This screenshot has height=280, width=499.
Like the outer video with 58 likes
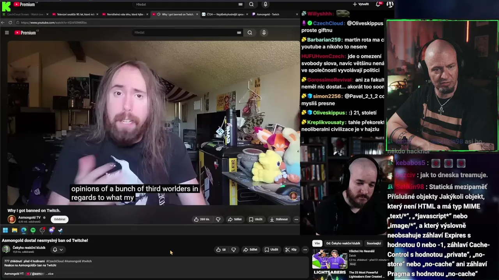click(221, 250)
